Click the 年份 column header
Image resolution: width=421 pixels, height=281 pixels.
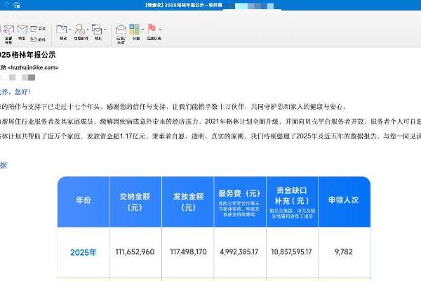[x=83, y=200]
